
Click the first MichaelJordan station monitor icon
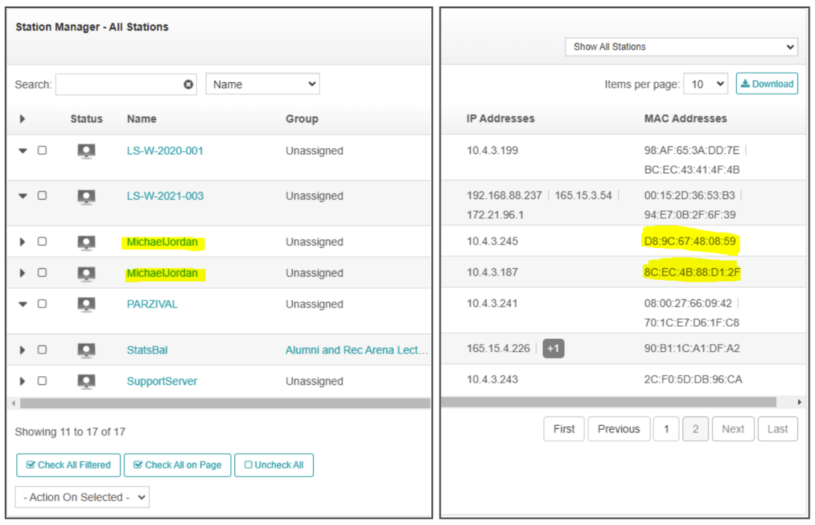click(86, 242)
